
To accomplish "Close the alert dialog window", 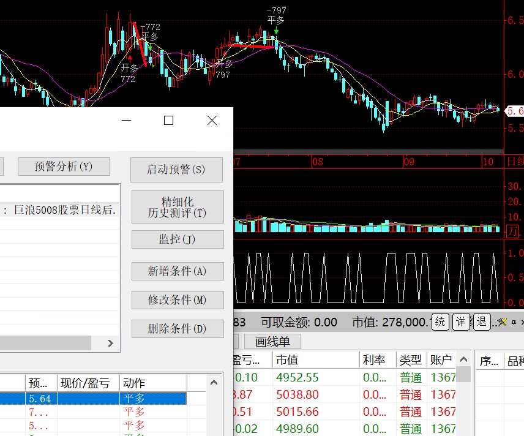I will pos(212,121).
